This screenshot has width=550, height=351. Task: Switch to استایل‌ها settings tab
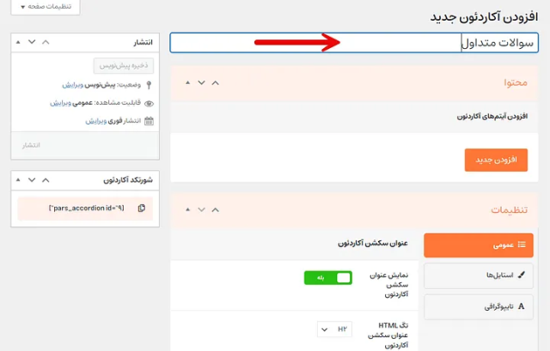click(x=479, y=275)
